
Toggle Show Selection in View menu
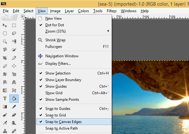(x=74, y=73)
